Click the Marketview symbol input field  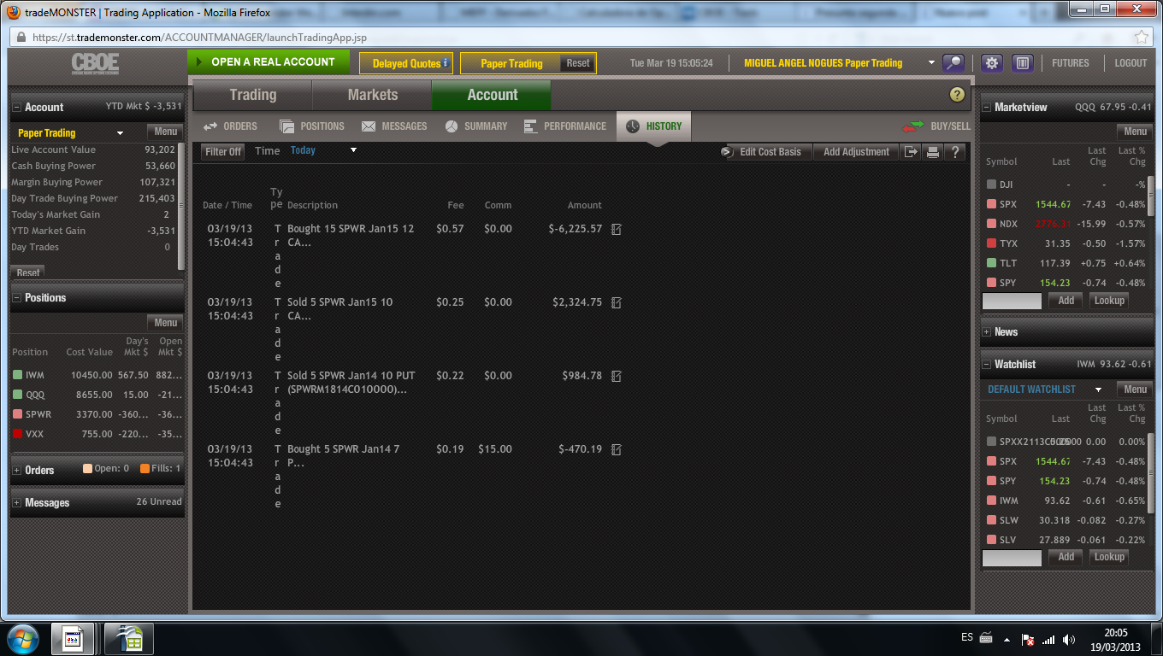[1012, 301]
